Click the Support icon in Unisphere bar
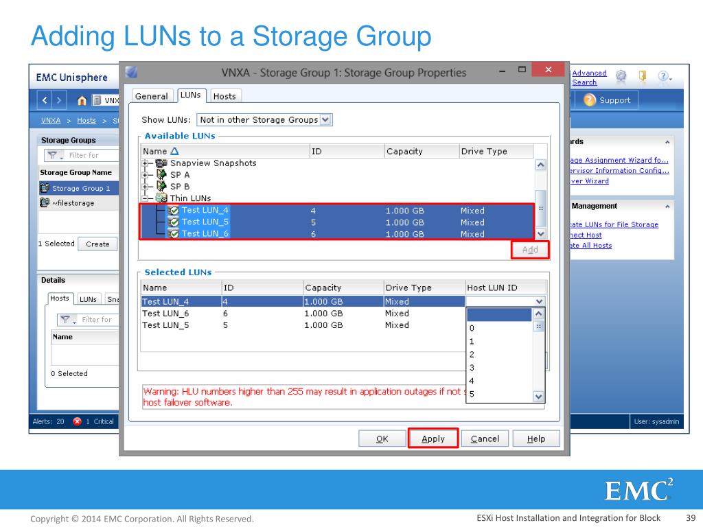This screenshot has height=527, width=703. 590,100
